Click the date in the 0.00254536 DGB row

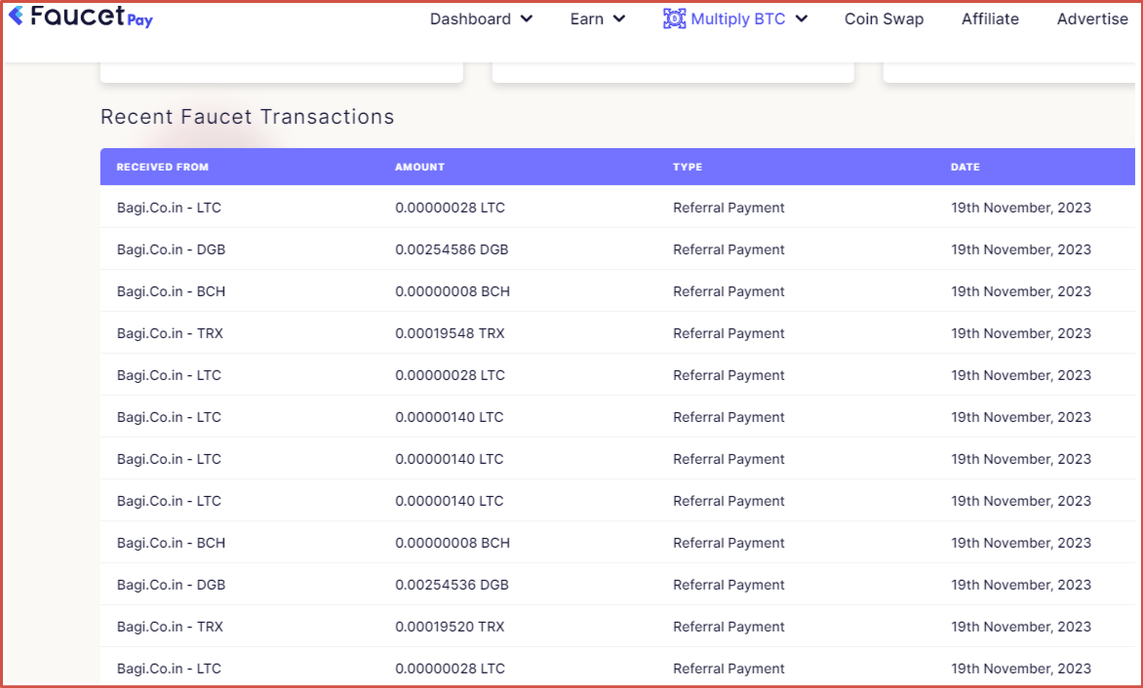pyautogui.click(x=1020, y=585)
